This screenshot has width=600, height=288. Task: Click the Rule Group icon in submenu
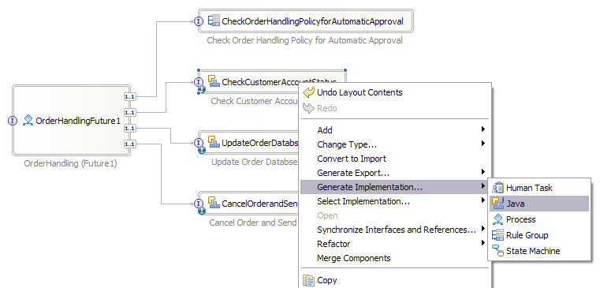498,235
